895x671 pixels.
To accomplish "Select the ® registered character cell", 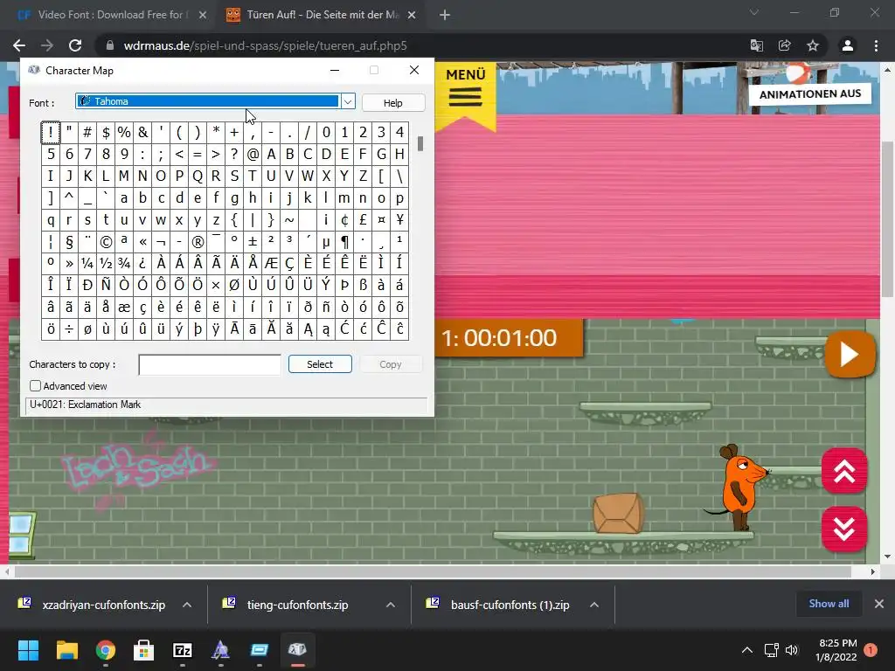I will 198,242.
